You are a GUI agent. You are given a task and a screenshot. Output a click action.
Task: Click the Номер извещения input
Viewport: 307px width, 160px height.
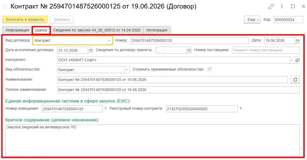pyautogui.click(x=72, y=109)
